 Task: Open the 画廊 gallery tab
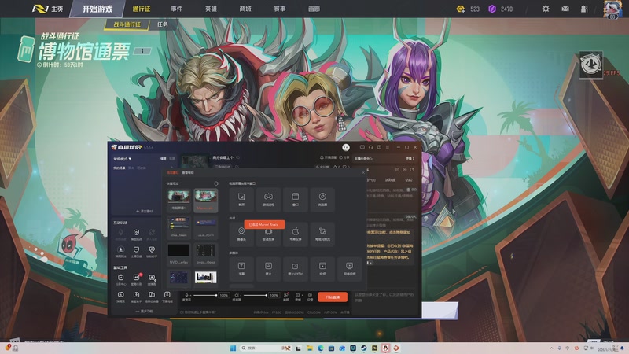[314, 9]
